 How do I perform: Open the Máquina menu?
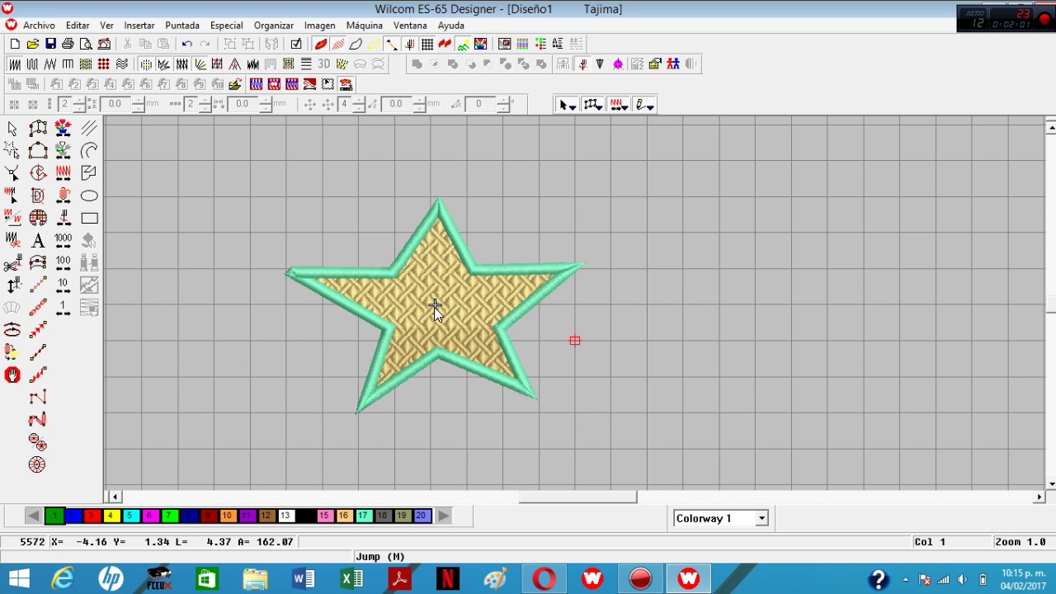coord(365,26)
